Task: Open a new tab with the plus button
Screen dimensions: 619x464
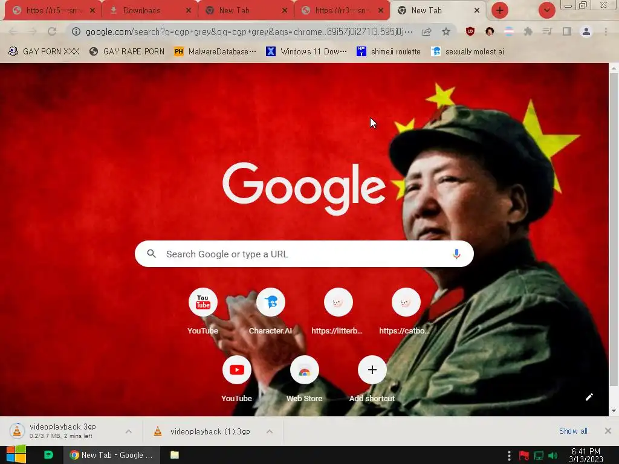Action: click(x=500, y=11)
